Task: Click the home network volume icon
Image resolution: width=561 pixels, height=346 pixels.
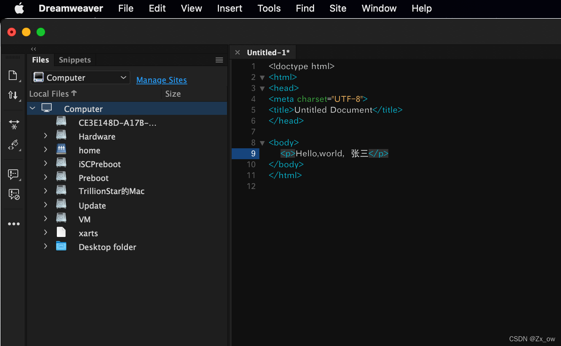Action: coord(61,149)
